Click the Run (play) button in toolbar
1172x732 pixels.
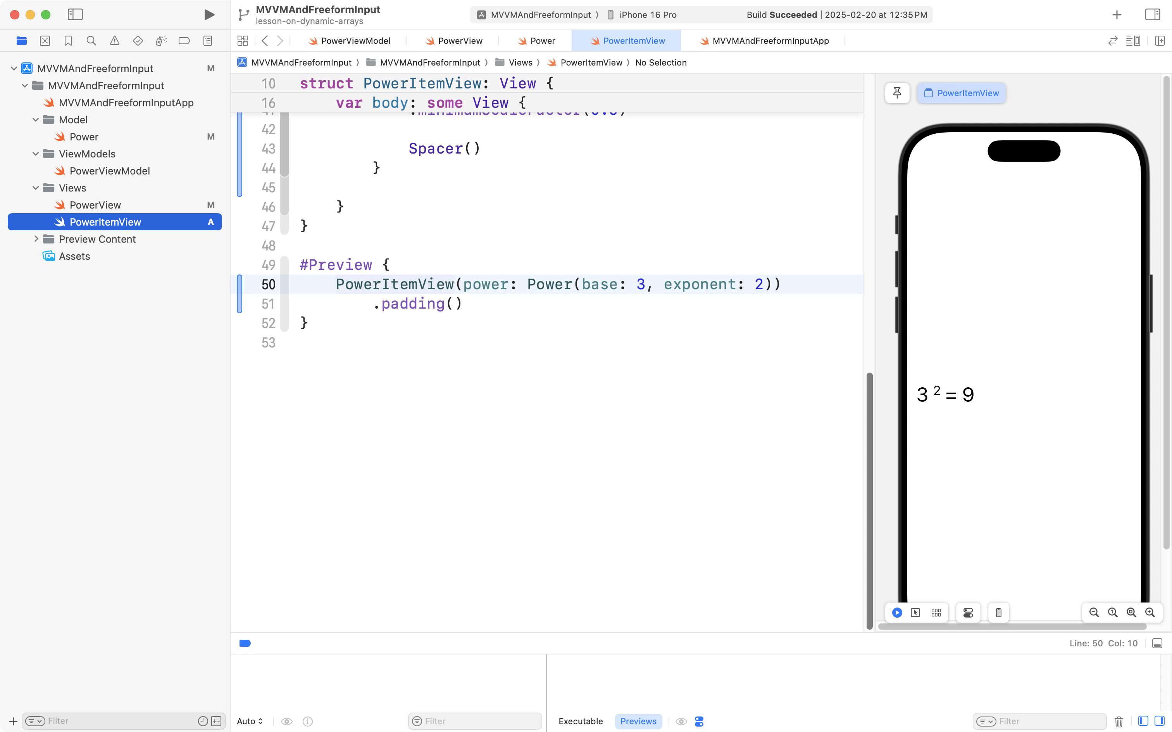coord(209,14)
